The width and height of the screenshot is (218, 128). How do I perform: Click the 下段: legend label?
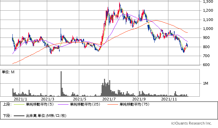(x=7, y=116)
